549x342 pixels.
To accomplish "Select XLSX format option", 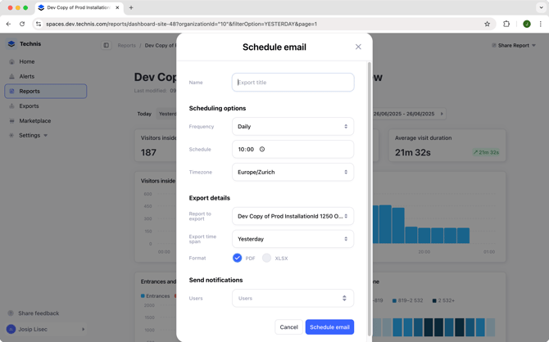I will pyautogui.click(x=267, y=258).
